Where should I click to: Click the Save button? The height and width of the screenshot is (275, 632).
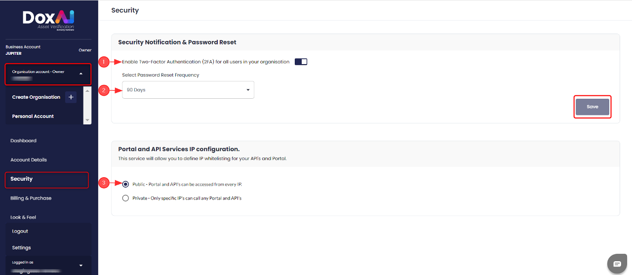(592, 107)
